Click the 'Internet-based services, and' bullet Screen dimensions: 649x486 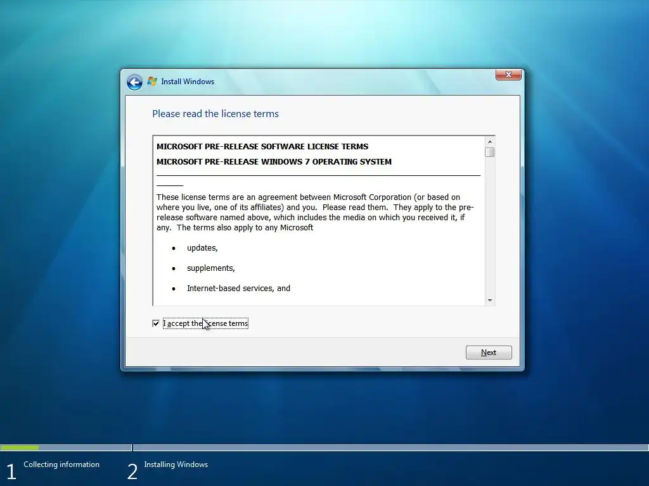click(238, 289)
